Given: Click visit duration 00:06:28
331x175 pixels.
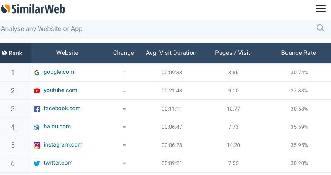Looking at the screenshot, I should tap(172, 145).
